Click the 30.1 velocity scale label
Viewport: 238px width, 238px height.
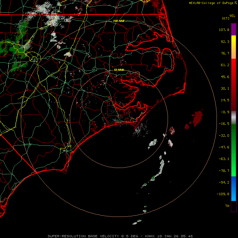click(x=225, y=89)
